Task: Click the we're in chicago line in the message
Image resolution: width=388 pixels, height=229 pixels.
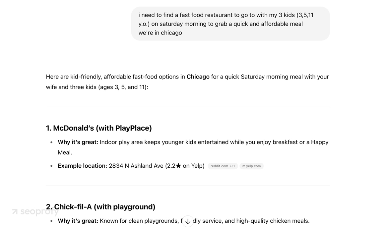Action: pos(160,33)
